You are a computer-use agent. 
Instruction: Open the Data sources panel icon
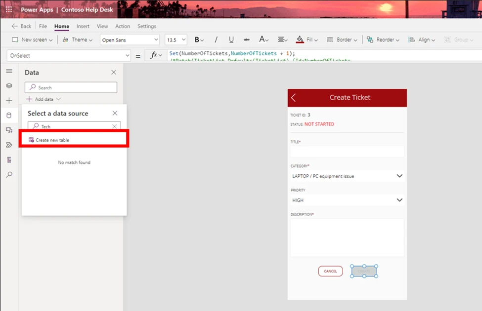(x=8, y=115)
